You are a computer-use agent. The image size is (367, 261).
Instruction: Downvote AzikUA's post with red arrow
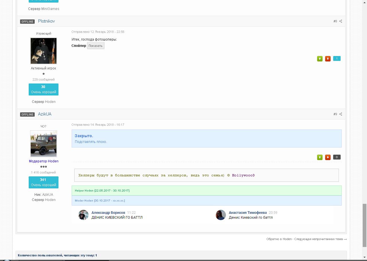click(x=328, y=157)
